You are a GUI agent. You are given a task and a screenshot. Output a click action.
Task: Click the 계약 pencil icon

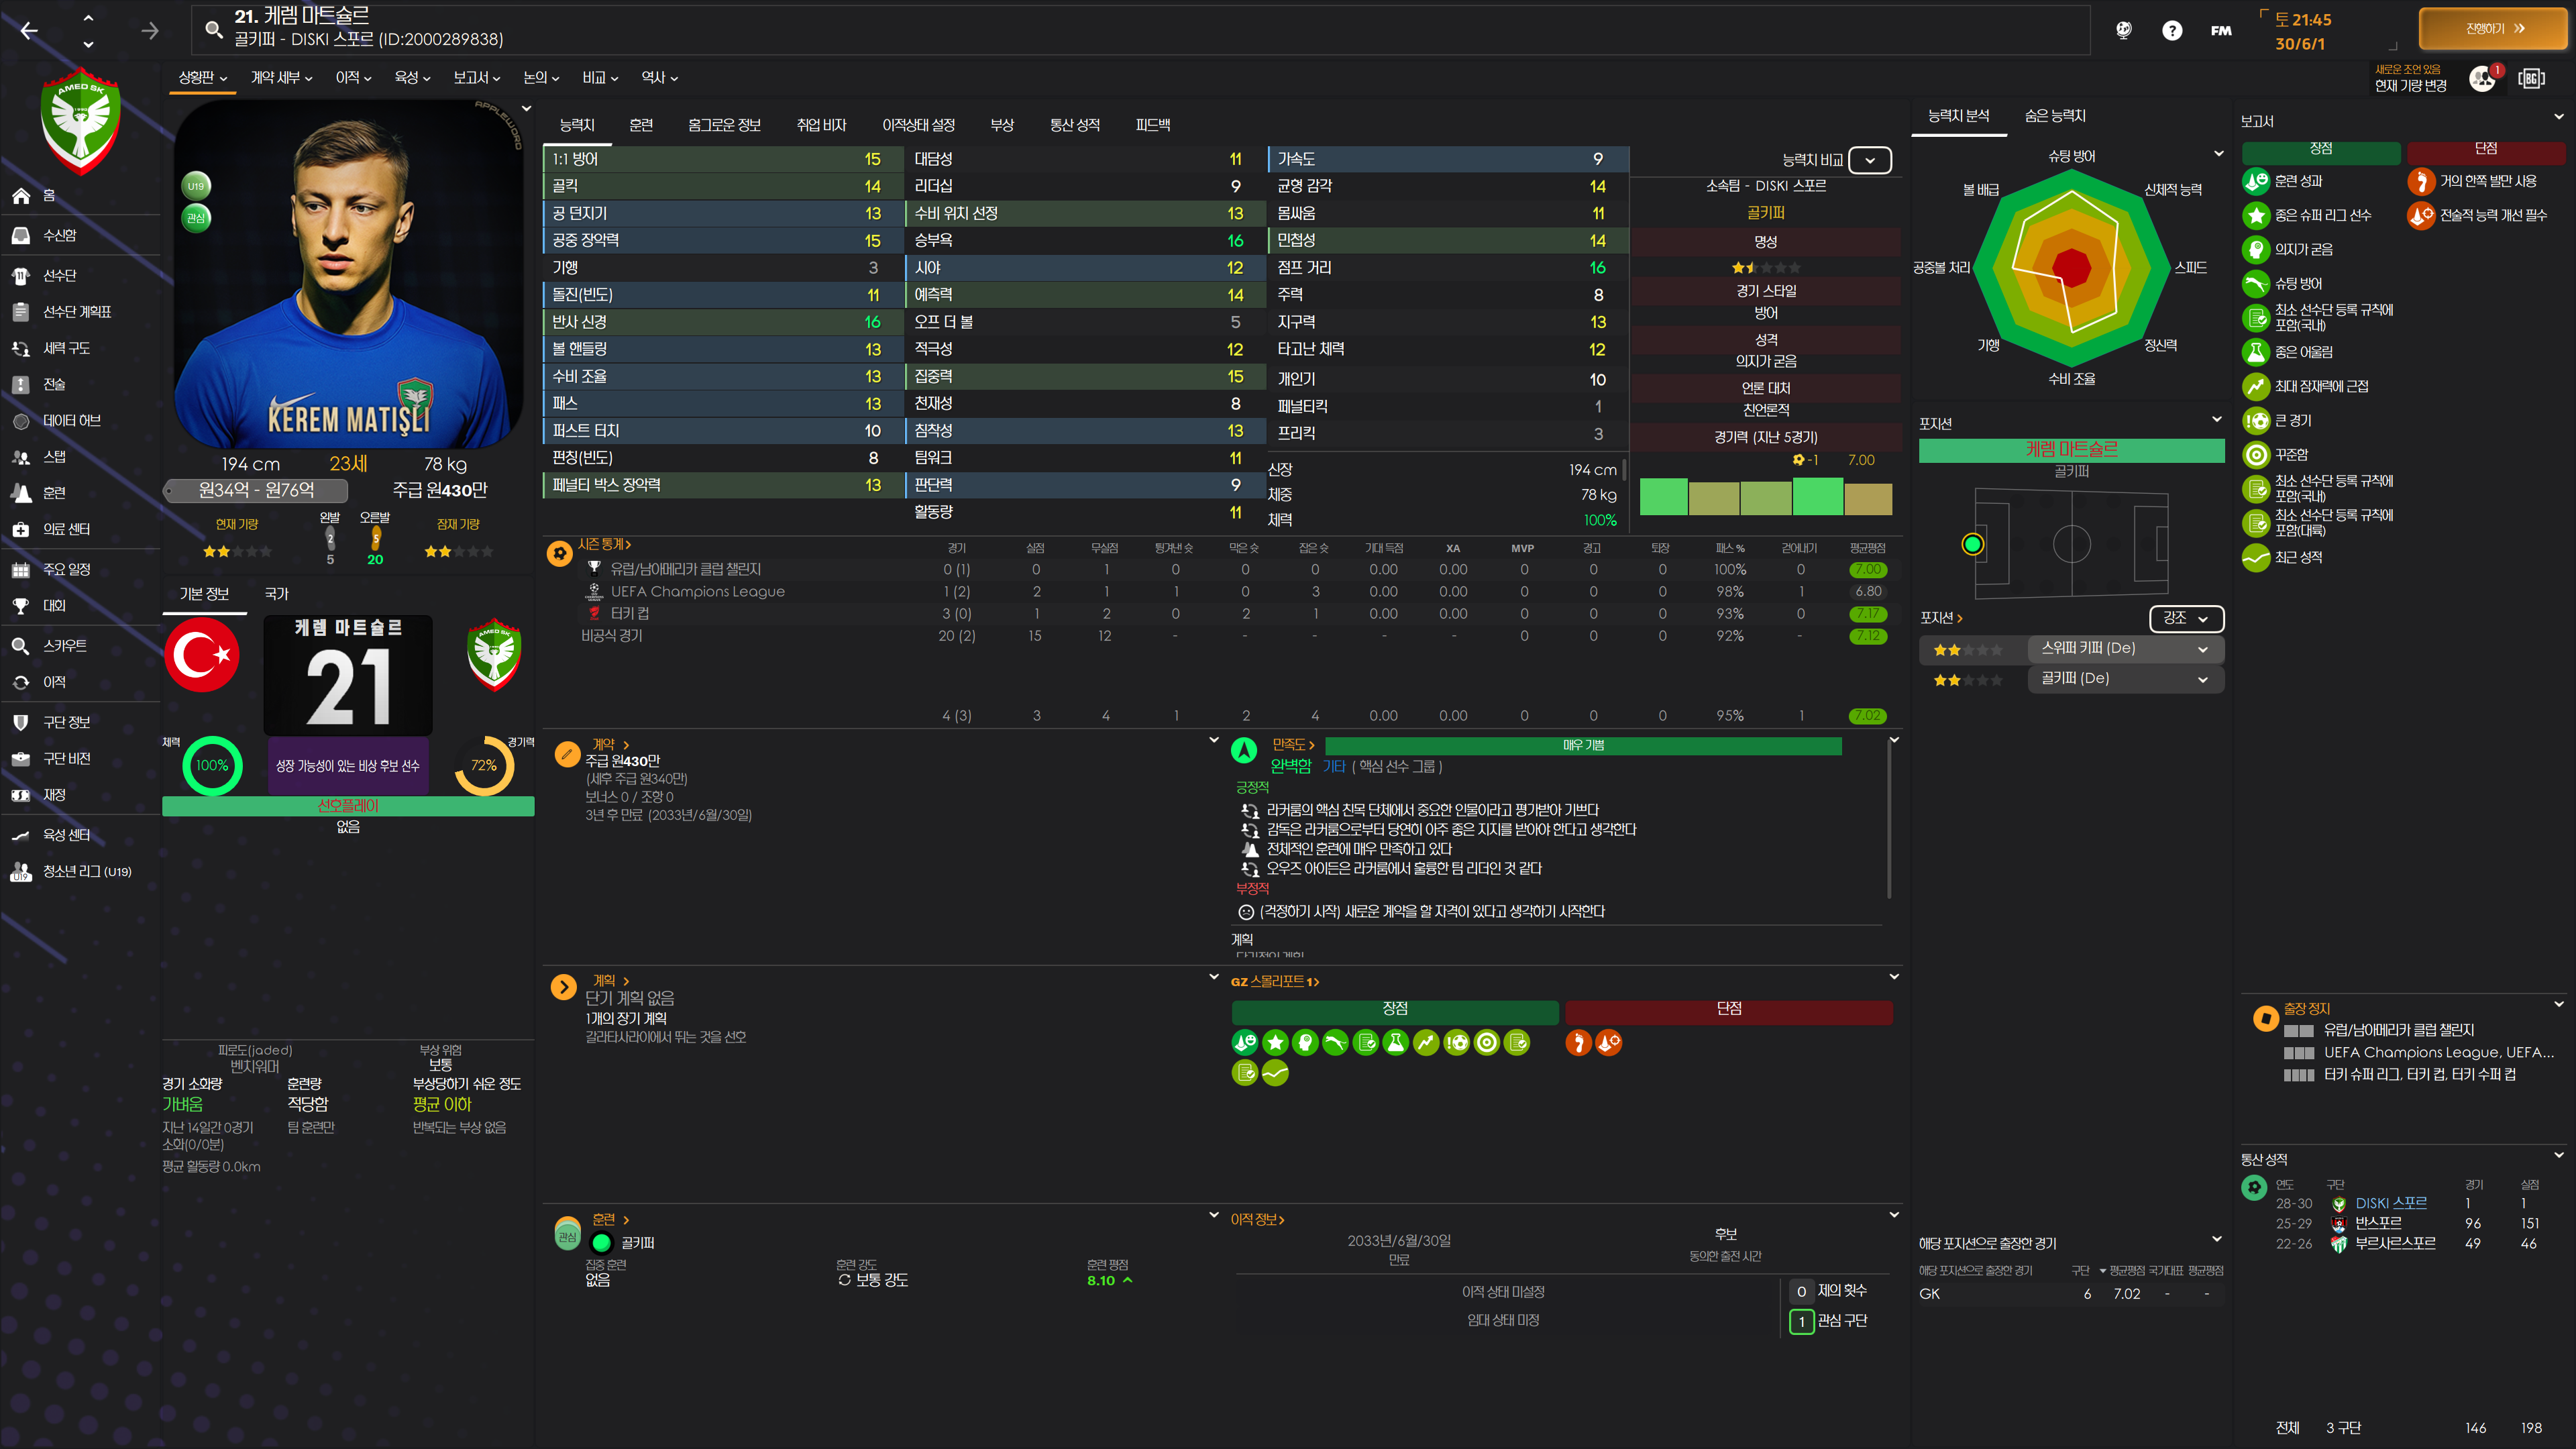(567, 754)
